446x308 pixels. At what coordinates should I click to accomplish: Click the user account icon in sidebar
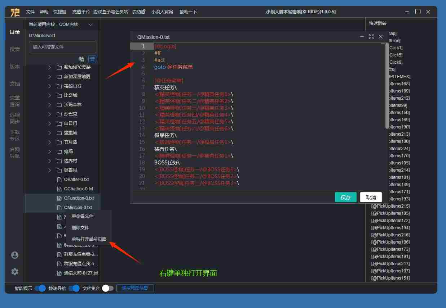[15, 255]
